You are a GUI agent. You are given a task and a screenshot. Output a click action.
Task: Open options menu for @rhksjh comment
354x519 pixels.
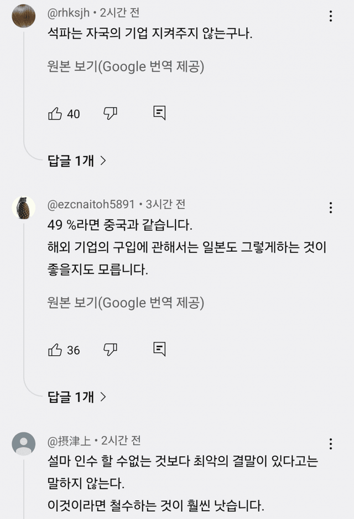tap(331, 15)
